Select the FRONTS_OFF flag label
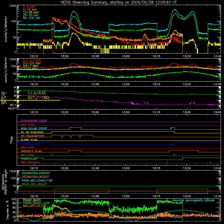 click(x=29, y=159)
